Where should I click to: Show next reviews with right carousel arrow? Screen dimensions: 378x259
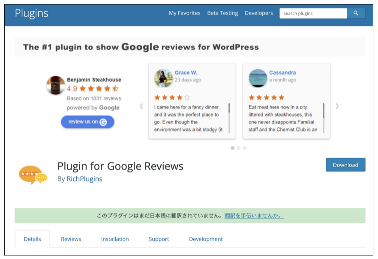point(337,106)
